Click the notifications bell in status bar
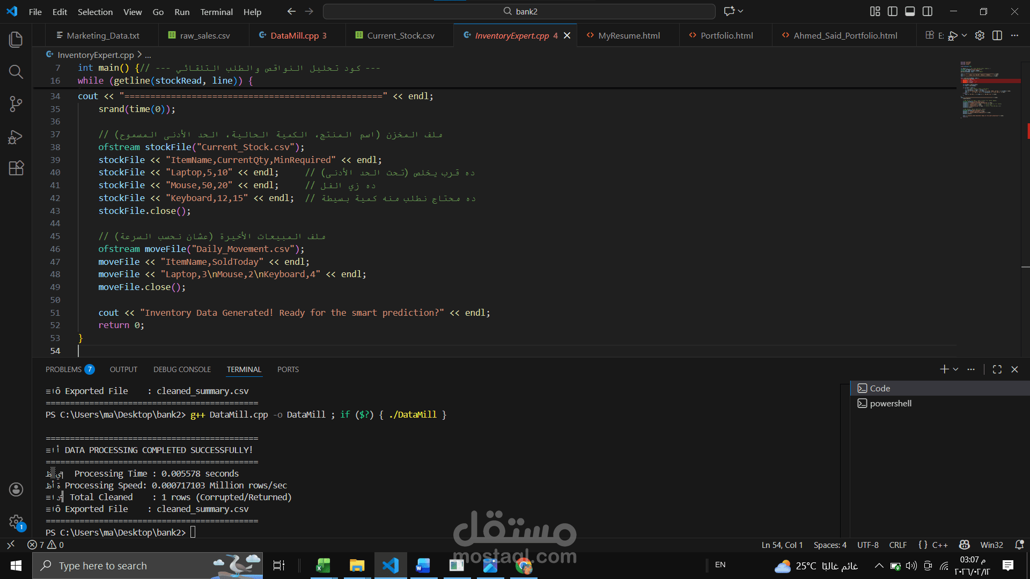Viewport: 1030px width, 579px height. (1019, 545)
